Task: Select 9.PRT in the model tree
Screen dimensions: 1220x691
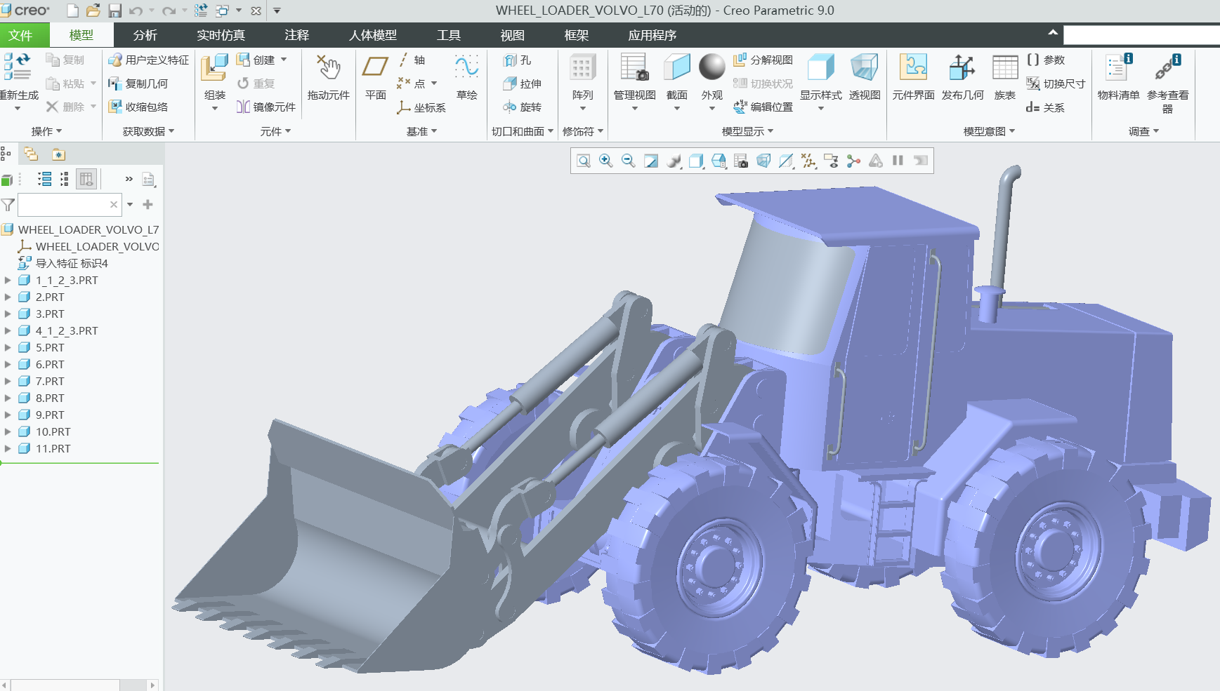Action: click(x=50, y=415)
